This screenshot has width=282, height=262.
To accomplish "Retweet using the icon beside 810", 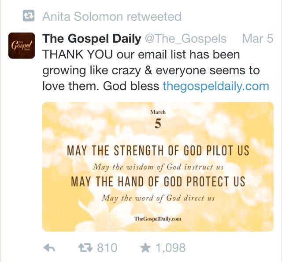I will [x=85, y=248].
